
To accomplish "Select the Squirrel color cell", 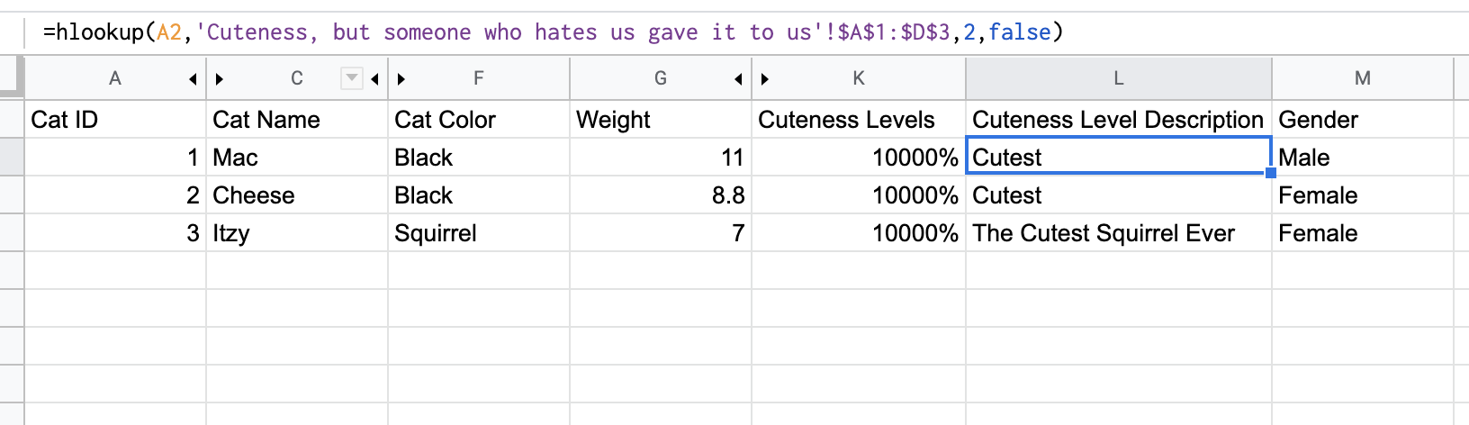I will [x=479, y=232].
